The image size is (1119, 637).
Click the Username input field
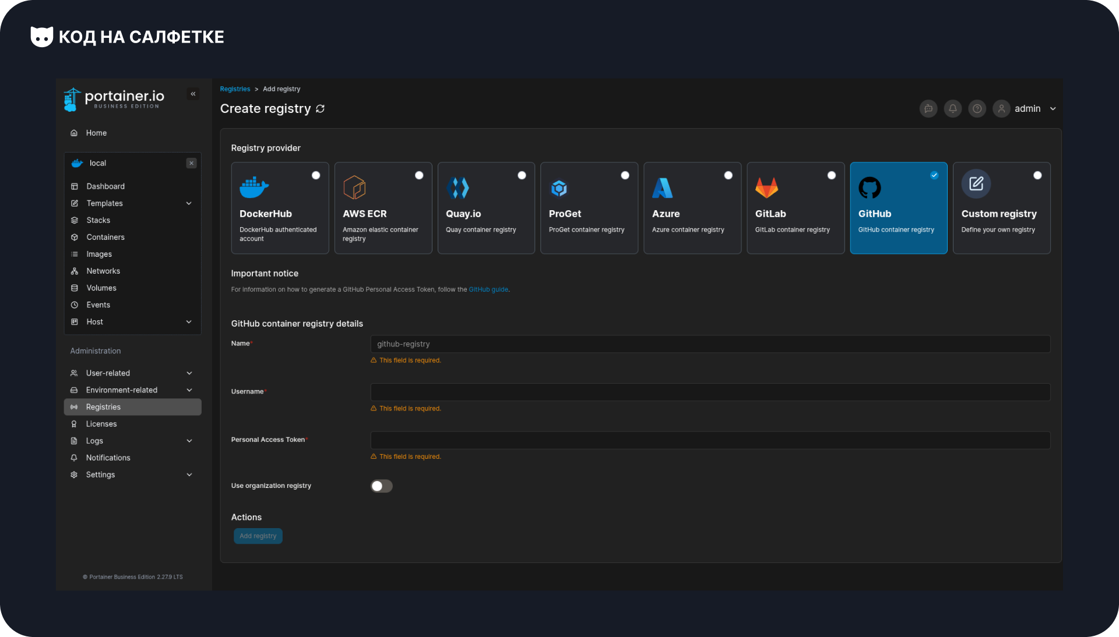[x=710, y=392]
